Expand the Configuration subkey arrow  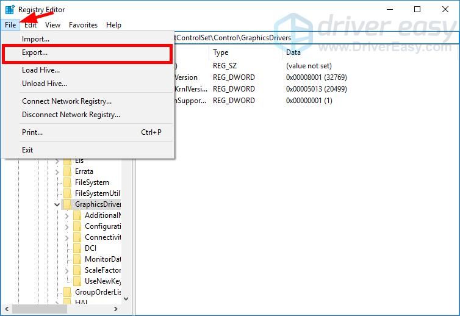pos(67,226)
